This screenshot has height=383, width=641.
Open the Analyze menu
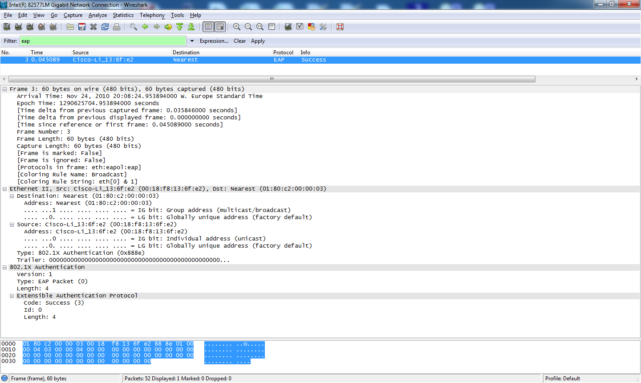(98, 15)
